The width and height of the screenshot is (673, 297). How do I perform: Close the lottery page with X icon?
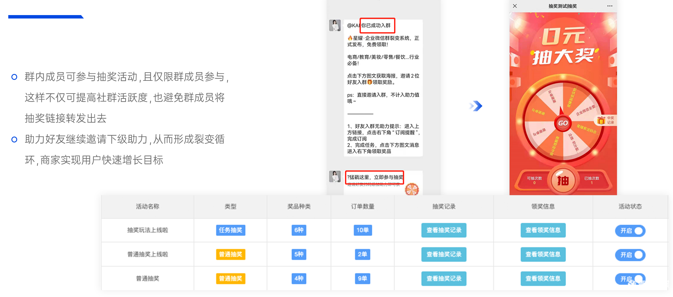tap(515, 6)
